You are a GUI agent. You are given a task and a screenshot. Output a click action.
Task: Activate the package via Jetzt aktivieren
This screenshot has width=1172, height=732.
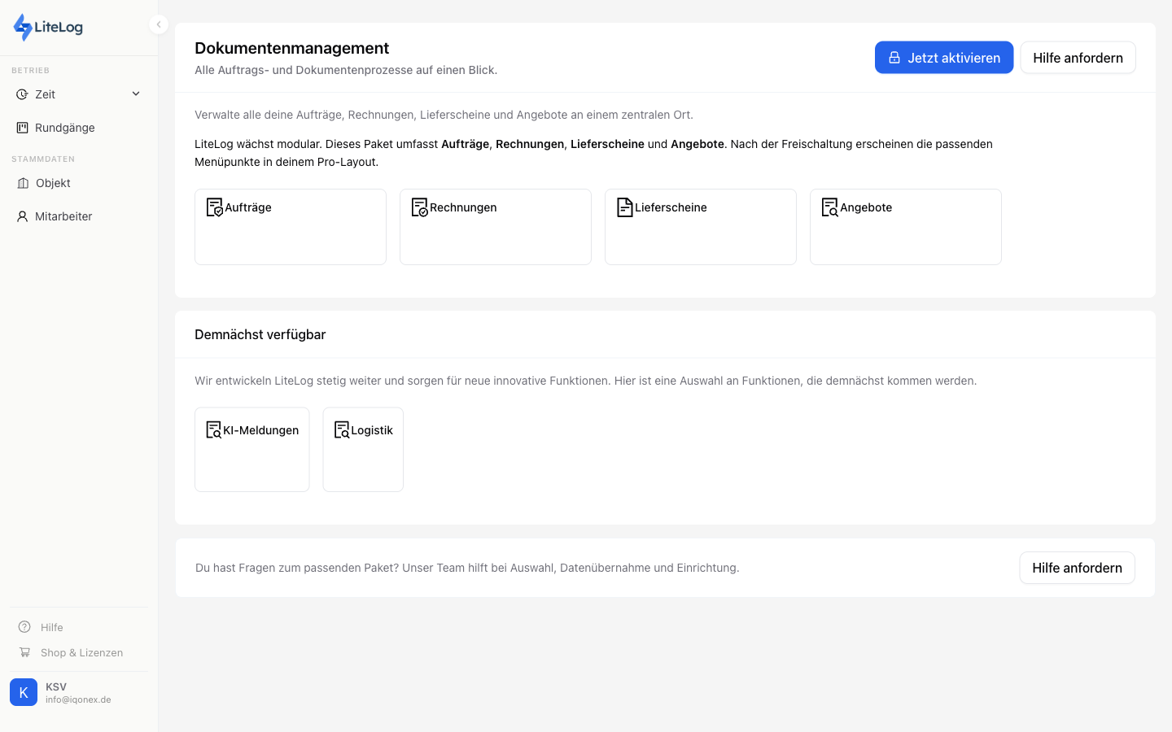[x=944, y=58]
